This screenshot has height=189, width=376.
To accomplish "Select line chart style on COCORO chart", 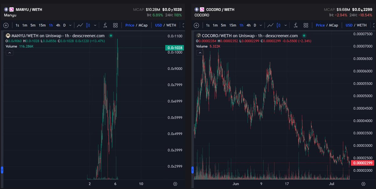I will coord(270,25).
